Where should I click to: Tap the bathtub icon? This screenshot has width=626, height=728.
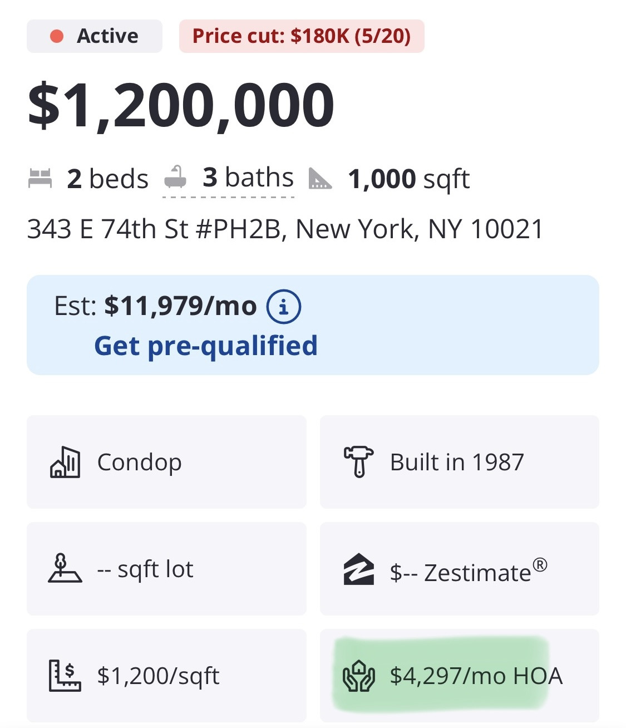click(x=175, y=178)
